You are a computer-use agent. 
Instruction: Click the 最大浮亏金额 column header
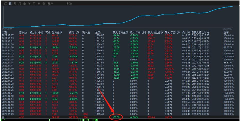coord(120,32)
